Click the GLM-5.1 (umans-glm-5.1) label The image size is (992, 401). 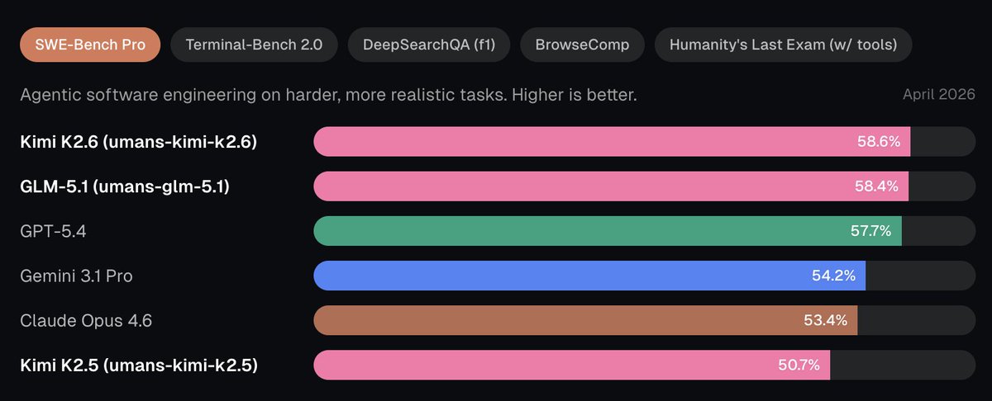tap(125, 186)
